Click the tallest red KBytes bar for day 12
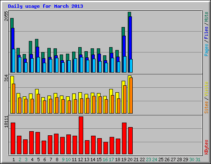Viewport: 211px width, 164px height. pos(81,135)
